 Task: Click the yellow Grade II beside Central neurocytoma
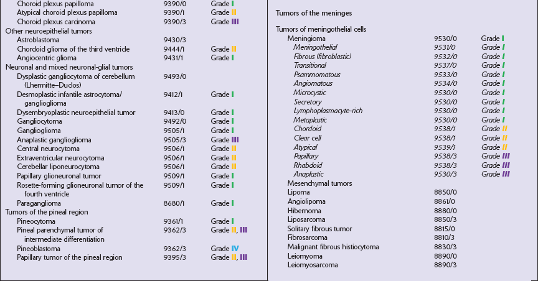pyautogui.click(x=224, y=149)
